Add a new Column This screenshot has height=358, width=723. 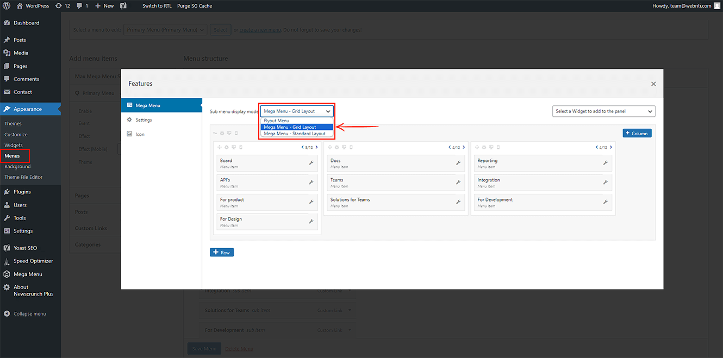tap(637, 133)
